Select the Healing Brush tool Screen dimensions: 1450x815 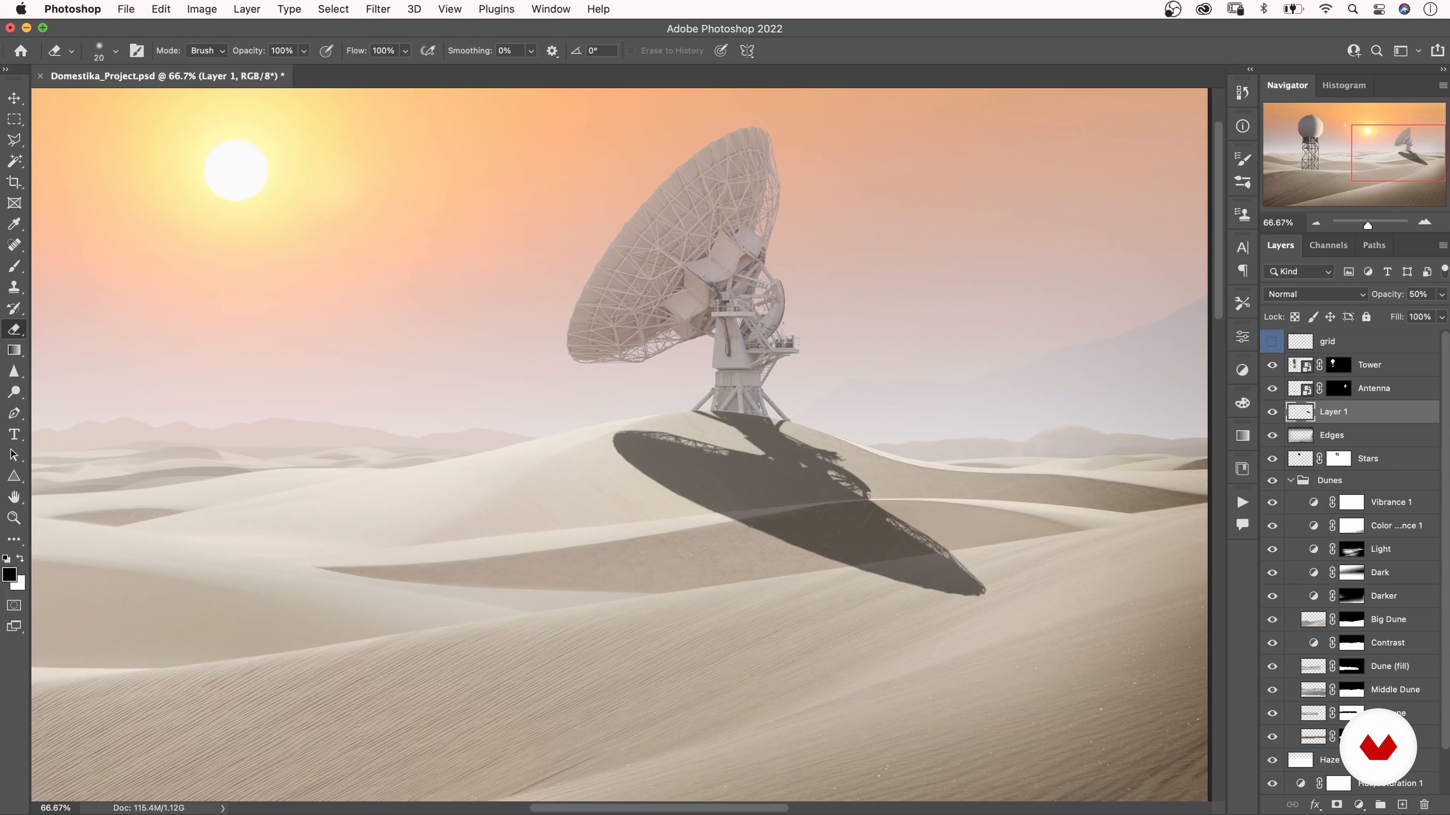click(14, 245)
